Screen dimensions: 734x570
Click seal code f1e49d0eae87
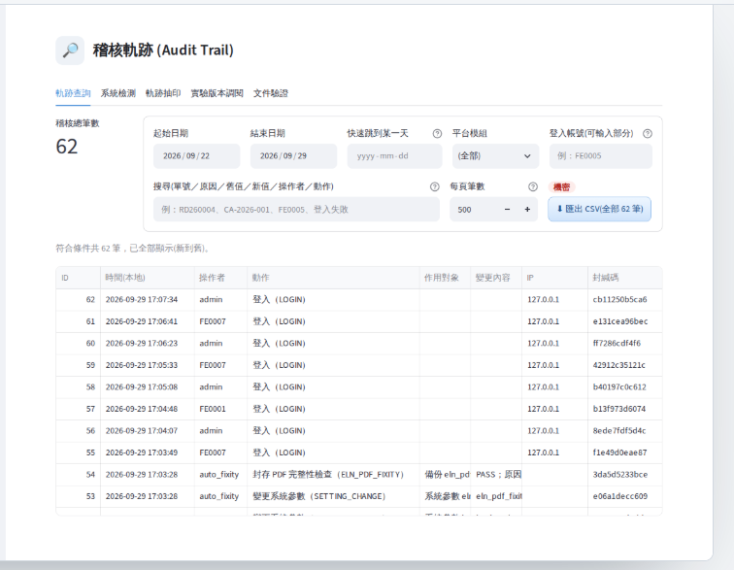point(619,453)
